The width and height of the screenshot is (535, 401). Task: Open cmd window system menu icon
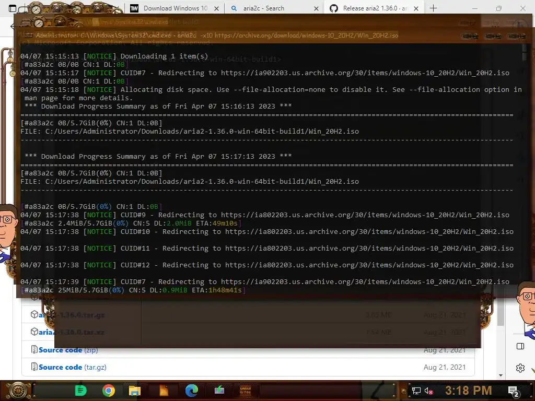pyautogui.click(x=28, y=35)
